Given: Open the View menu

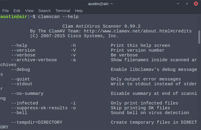Looking at the screenshot, I should point(29,10).
